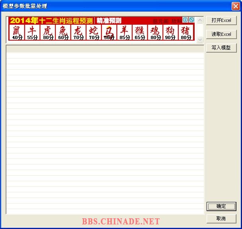Click the Monkey zodiac tile (猴 65分)
Screen dimensions: 242x229
pyautogui.click(x=140, y=32)
